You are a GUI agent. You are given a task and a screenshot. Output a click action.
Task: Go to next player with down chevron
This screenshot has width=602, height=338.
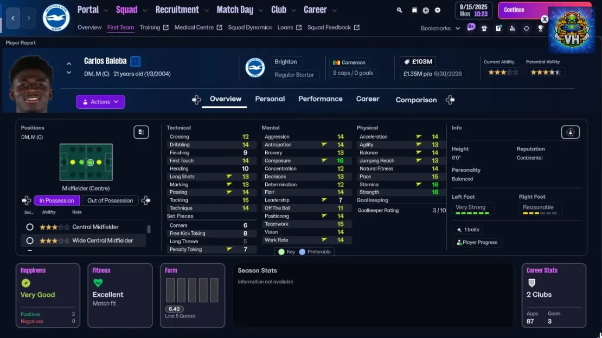[69, 73]
